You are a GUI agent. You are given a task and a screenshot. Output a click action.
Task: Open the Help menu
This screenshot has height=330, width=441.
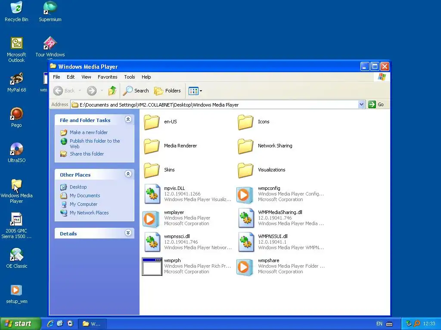(x=146, y=77)
